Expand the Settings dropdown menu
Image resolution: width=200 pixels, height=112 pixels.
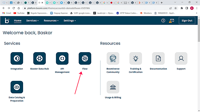[70, 20]
